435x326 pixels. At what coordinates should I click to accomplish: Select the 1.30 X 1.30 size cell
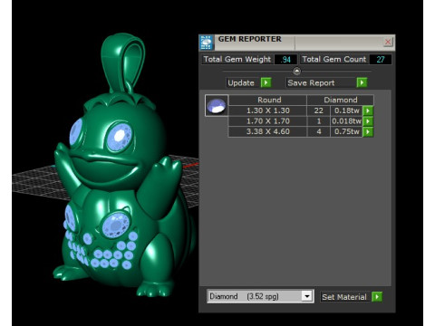[x=267, y=110]
